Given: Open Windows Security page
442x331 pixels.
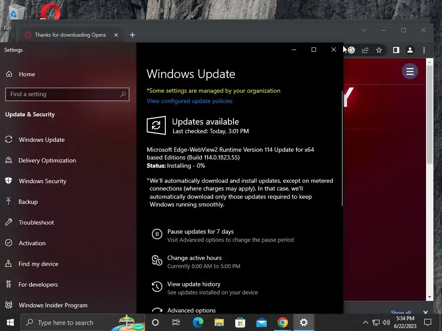Looking at the screenshot, I should pos(42,181).
